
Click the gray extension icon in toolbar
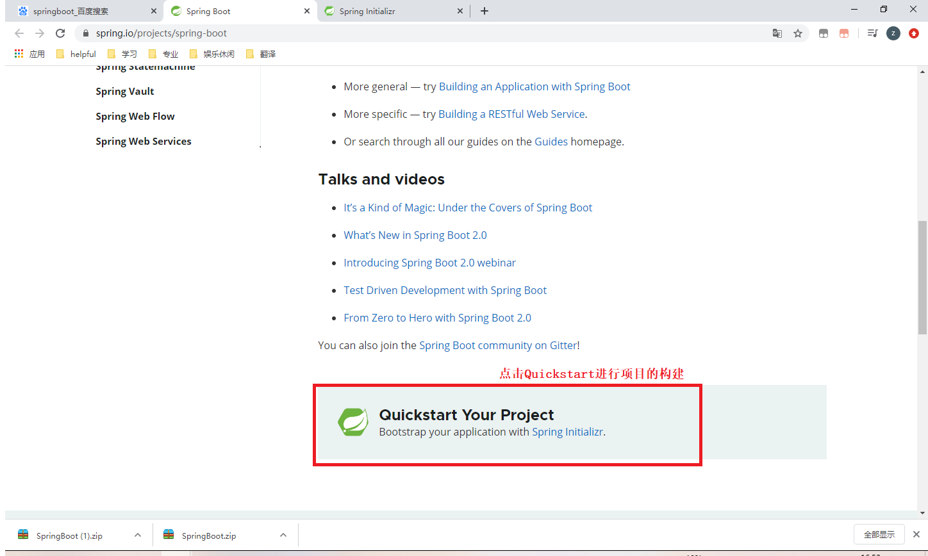(824, 33)
